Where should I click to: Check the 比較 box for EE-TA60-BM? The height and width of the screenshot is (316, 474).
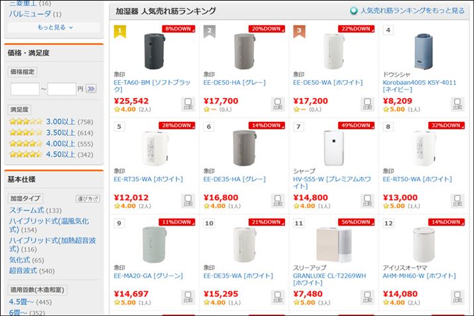(187, 104)
